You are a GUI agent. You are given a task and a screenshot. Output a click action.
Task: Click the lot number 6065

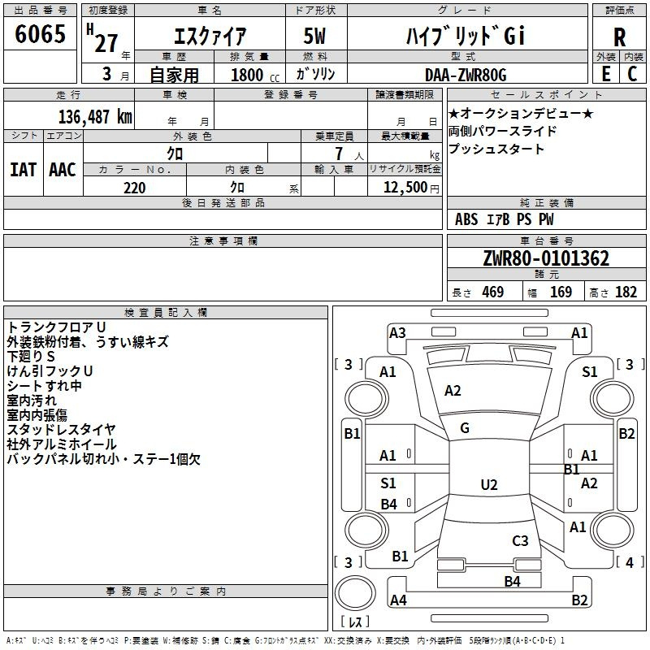(x=41, y=35)
